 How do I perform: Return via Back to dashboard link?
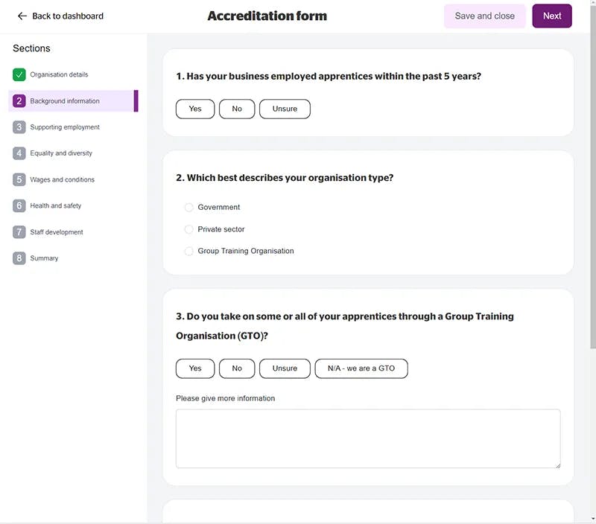pos(68,16)
